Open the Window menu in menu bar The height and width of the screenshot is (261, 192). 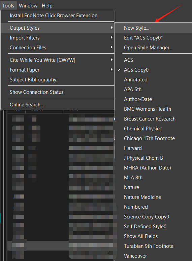point(28,6)
